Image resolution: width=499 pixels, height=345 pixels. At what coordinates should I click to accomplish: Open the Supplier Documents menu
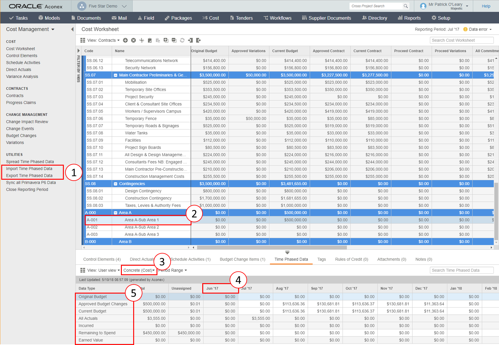coord(327,18)
